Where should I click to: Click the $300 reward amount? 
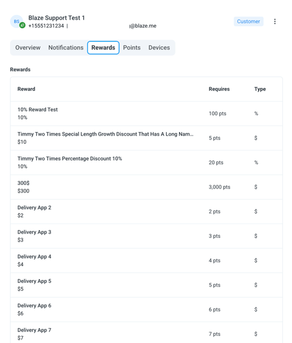tap(23, 191)
